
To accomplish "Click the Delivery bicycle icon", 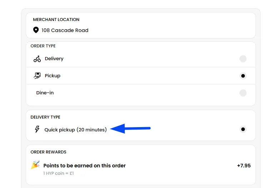I will point(37,59).
